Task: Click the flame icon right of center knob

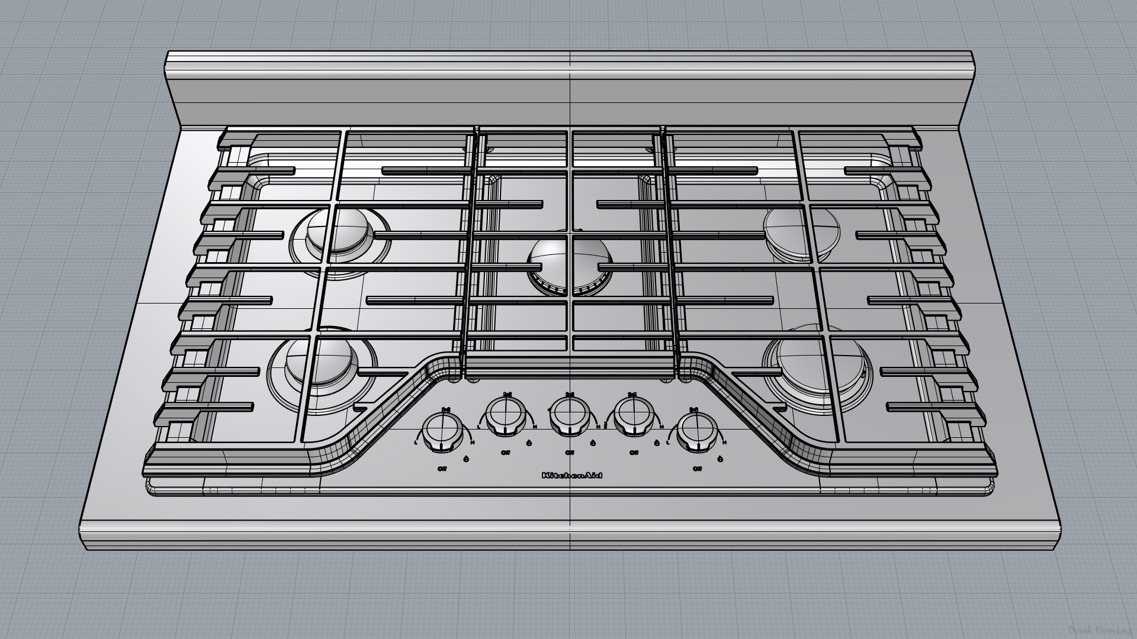Action: 593,443
